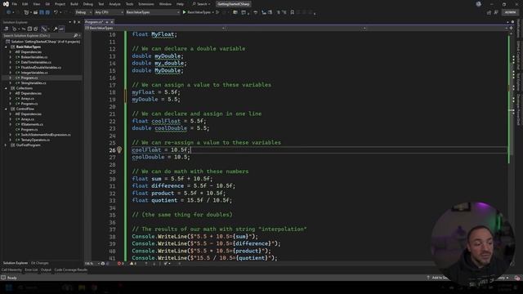The width and height of the screenshot is (523, 294).
Task: Click Collapse All icon in Solution Explorer
Action: coord(29,29)
